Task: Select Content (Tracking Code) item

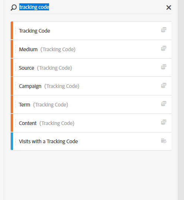Action: 91,123
